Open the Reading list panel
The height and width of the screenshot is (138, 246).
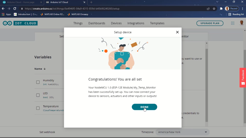[x=236, y=14]
